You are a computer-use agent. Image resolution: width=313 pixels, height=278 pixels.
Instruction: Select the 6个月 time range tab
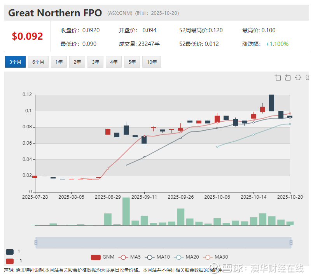click(x=38, y=62)
